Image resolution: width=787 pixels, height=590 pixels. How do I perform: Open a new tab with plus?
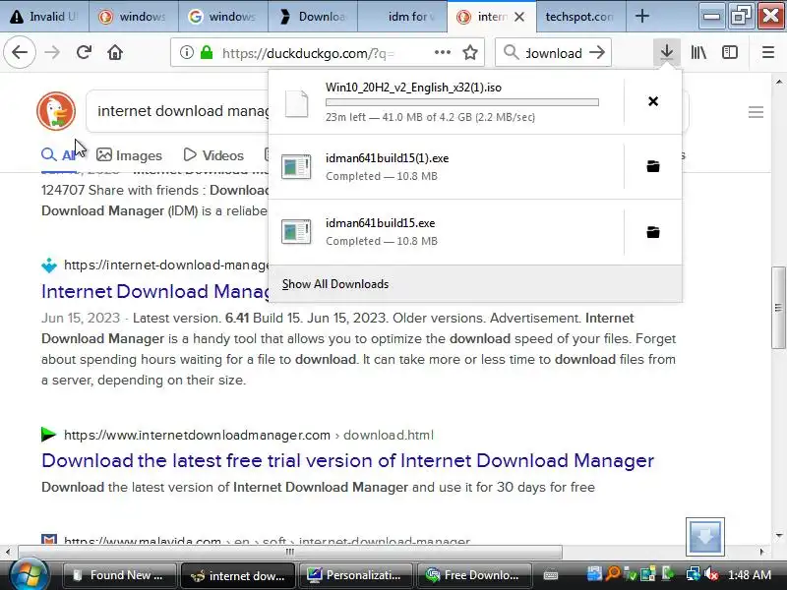(642, 17)
